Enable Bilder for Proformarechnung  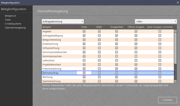[99, 69]
